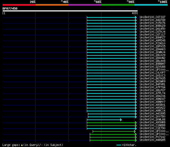This screenshot has width=170, height=147.
Task: Select the BP077458 query name
Action: click(10, 9)
